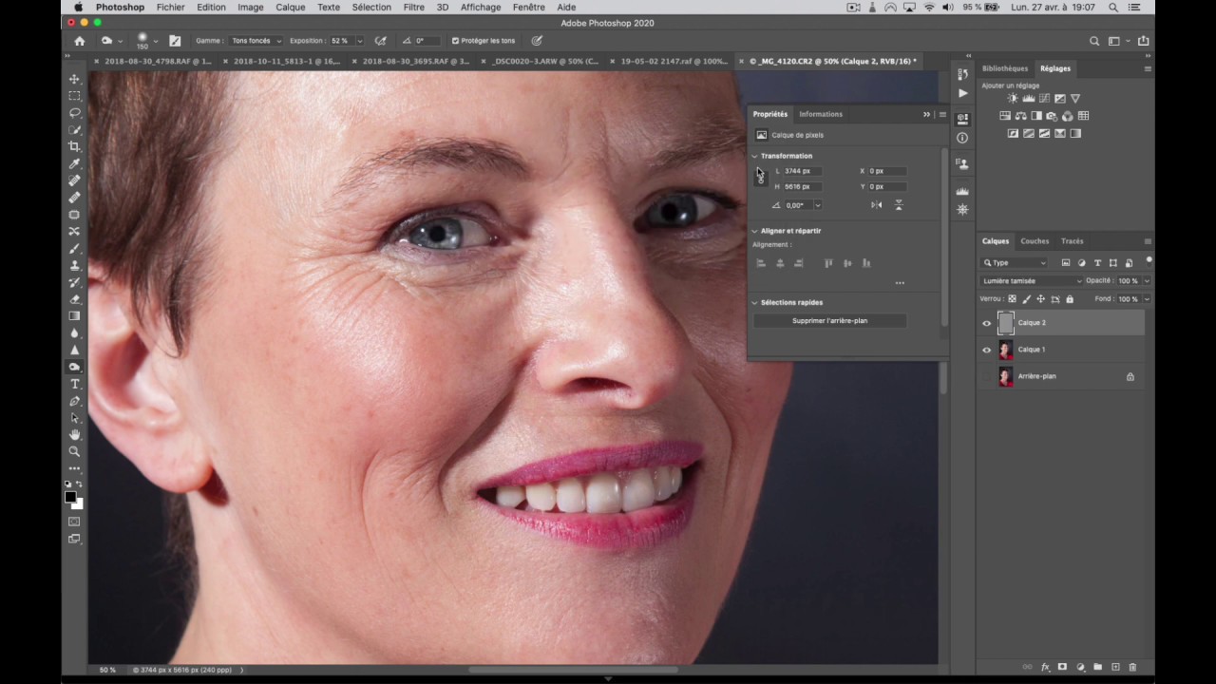The image size is (1216, 684).
Task: Show the Arrière-plan layer
Action: click(986, 376)
